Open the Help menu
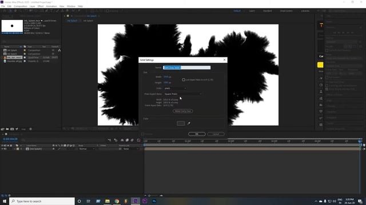Image resolution: width=366 pixels, height=205 pixels. point(80,6)
